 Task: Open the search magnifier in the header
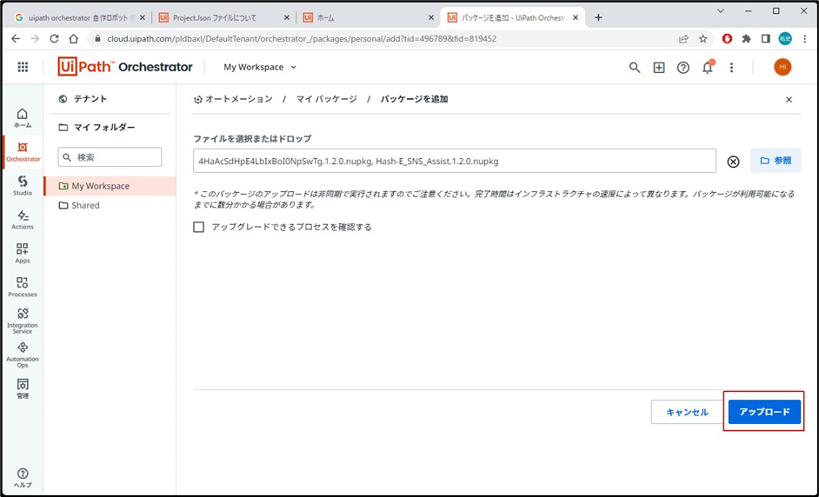pos(635,68)
